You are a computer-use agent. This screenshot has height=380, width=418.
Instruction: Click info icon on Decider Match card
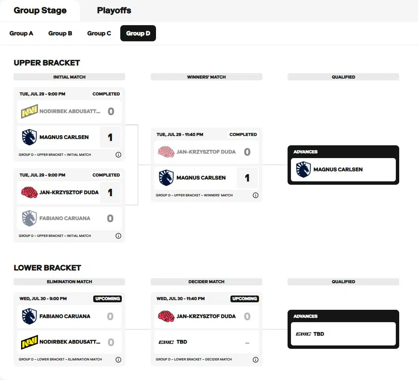pos(255,360)
